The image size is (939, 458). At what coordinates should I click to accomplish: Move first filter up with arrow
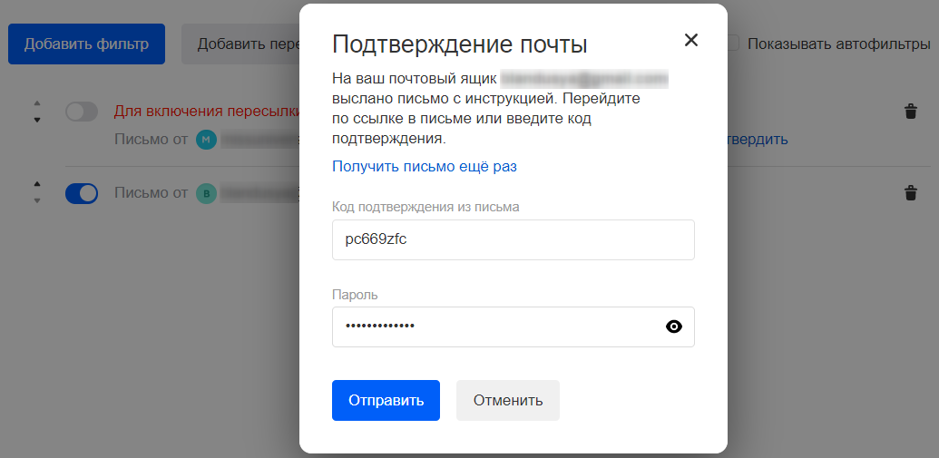(x=36, y=102)
